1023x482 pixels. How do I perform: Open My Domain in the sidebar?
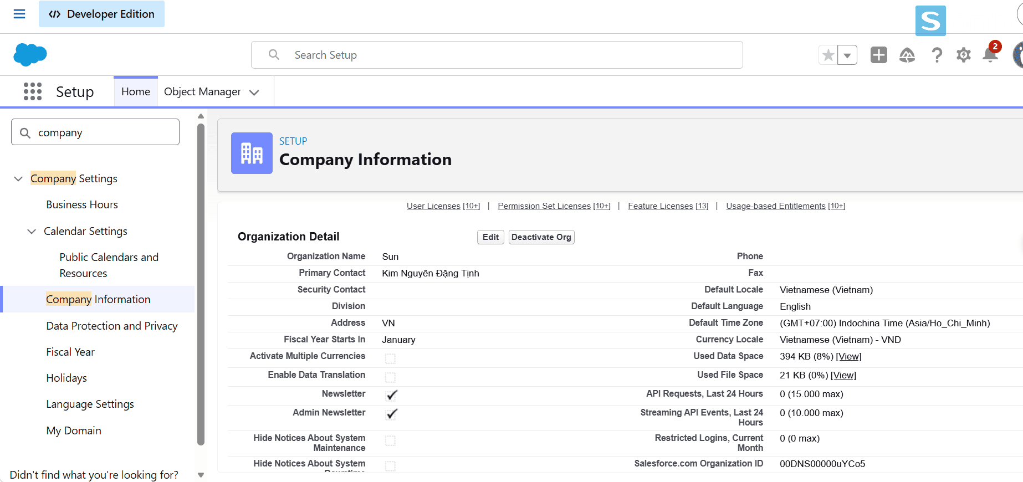coord(74,430)
